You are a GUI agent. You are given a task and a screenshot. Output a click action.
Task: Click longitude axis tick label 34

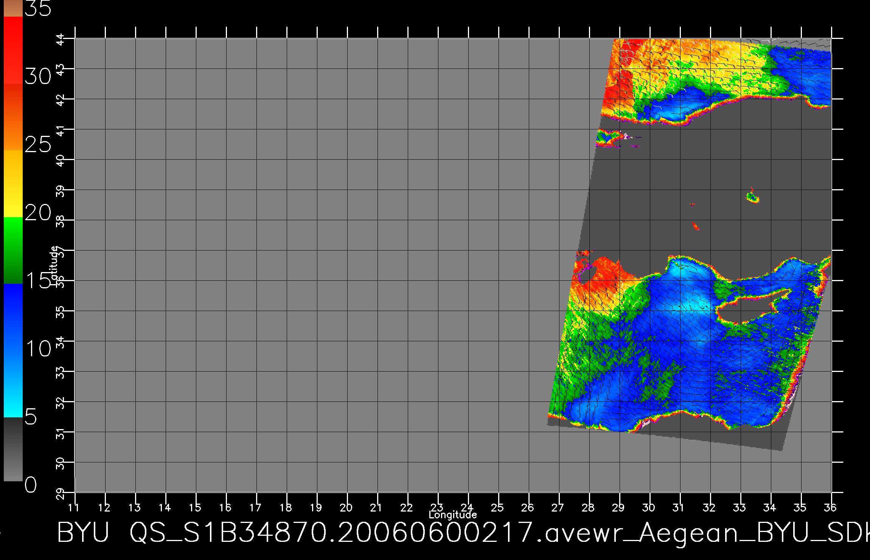tap(770, 507)
